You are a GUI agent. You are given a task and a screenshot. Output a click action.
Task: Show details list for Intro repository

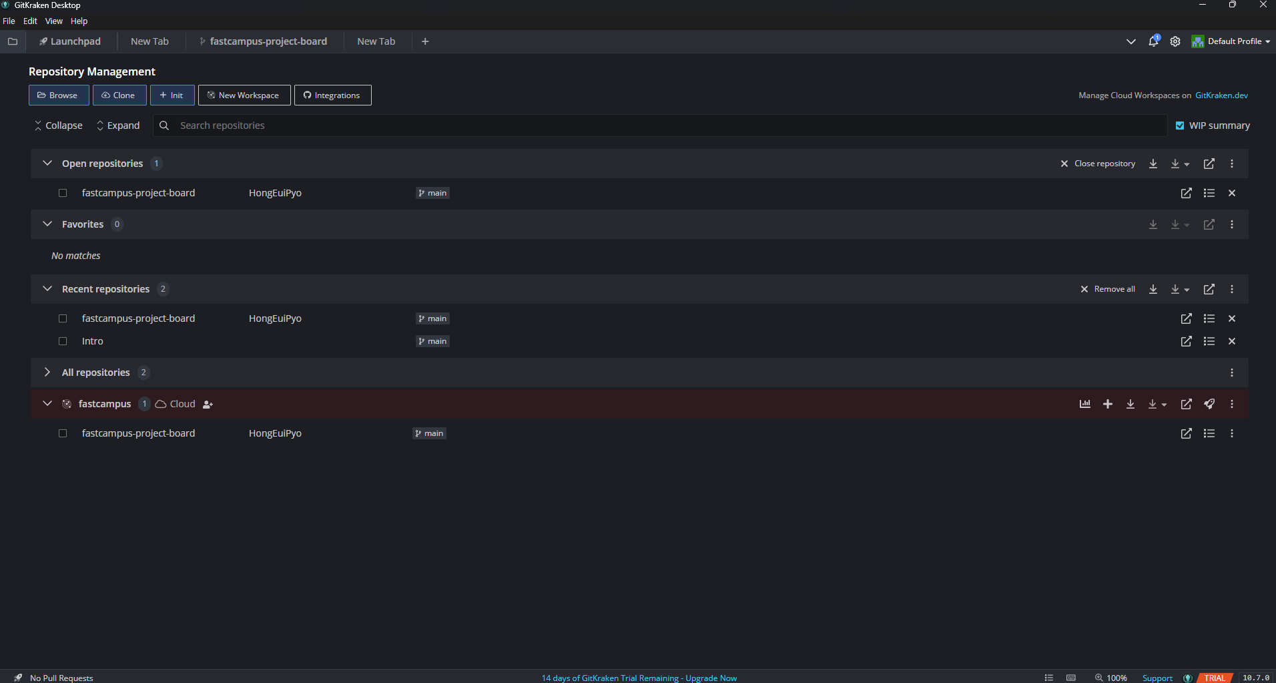1209,341
